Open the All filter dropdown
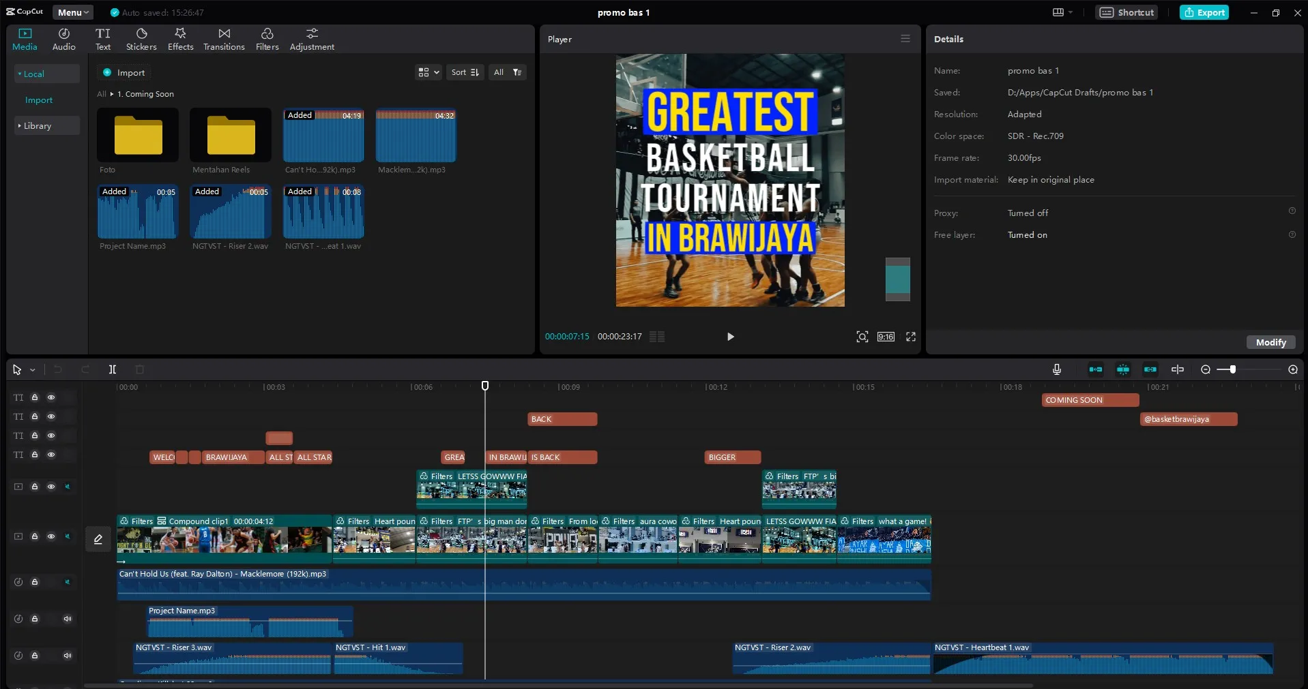This screenshot has width=1308, height=689. point(508,72)
